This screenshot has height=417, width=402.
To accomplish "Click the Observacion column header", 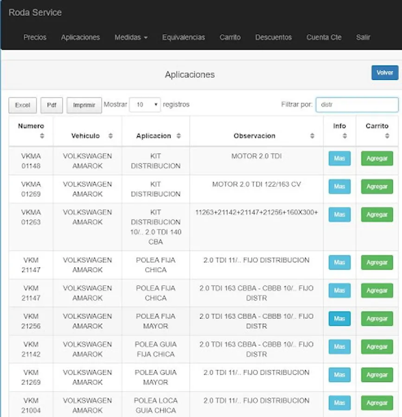I will point(256,131).
